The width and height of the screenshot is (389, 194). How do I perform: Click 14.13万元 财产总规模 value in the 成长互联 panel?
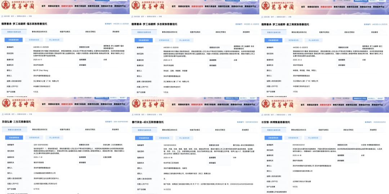point(167,189)
